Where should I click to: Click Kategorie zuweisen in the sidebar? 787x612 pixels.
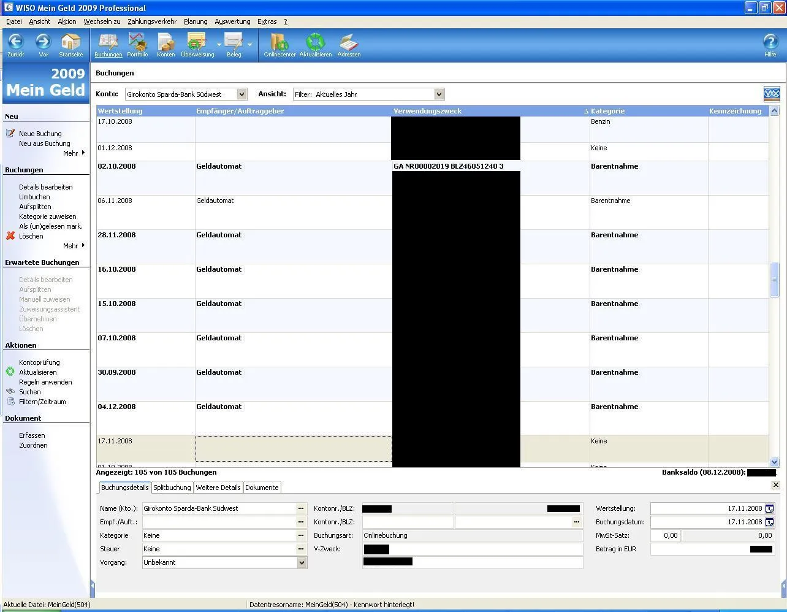pyautogui.click(x=47, y=216)
